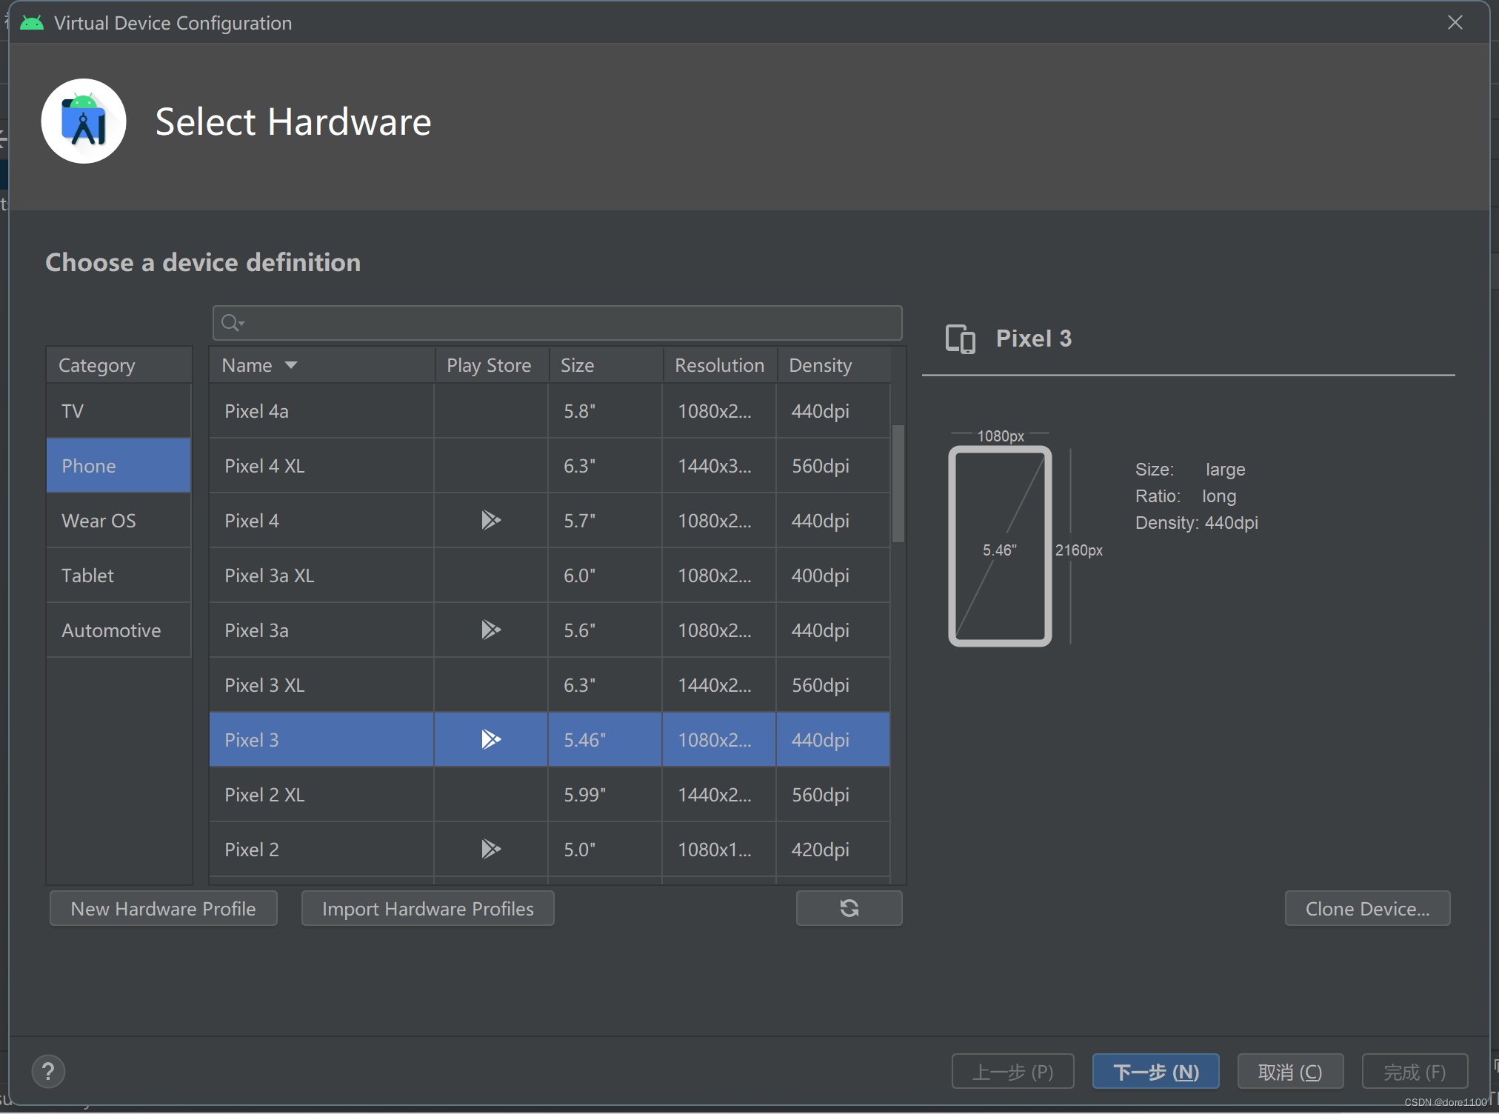1499x1114 pixels.
Task: Select the Wear OS category
Action: tap(99, 521)
